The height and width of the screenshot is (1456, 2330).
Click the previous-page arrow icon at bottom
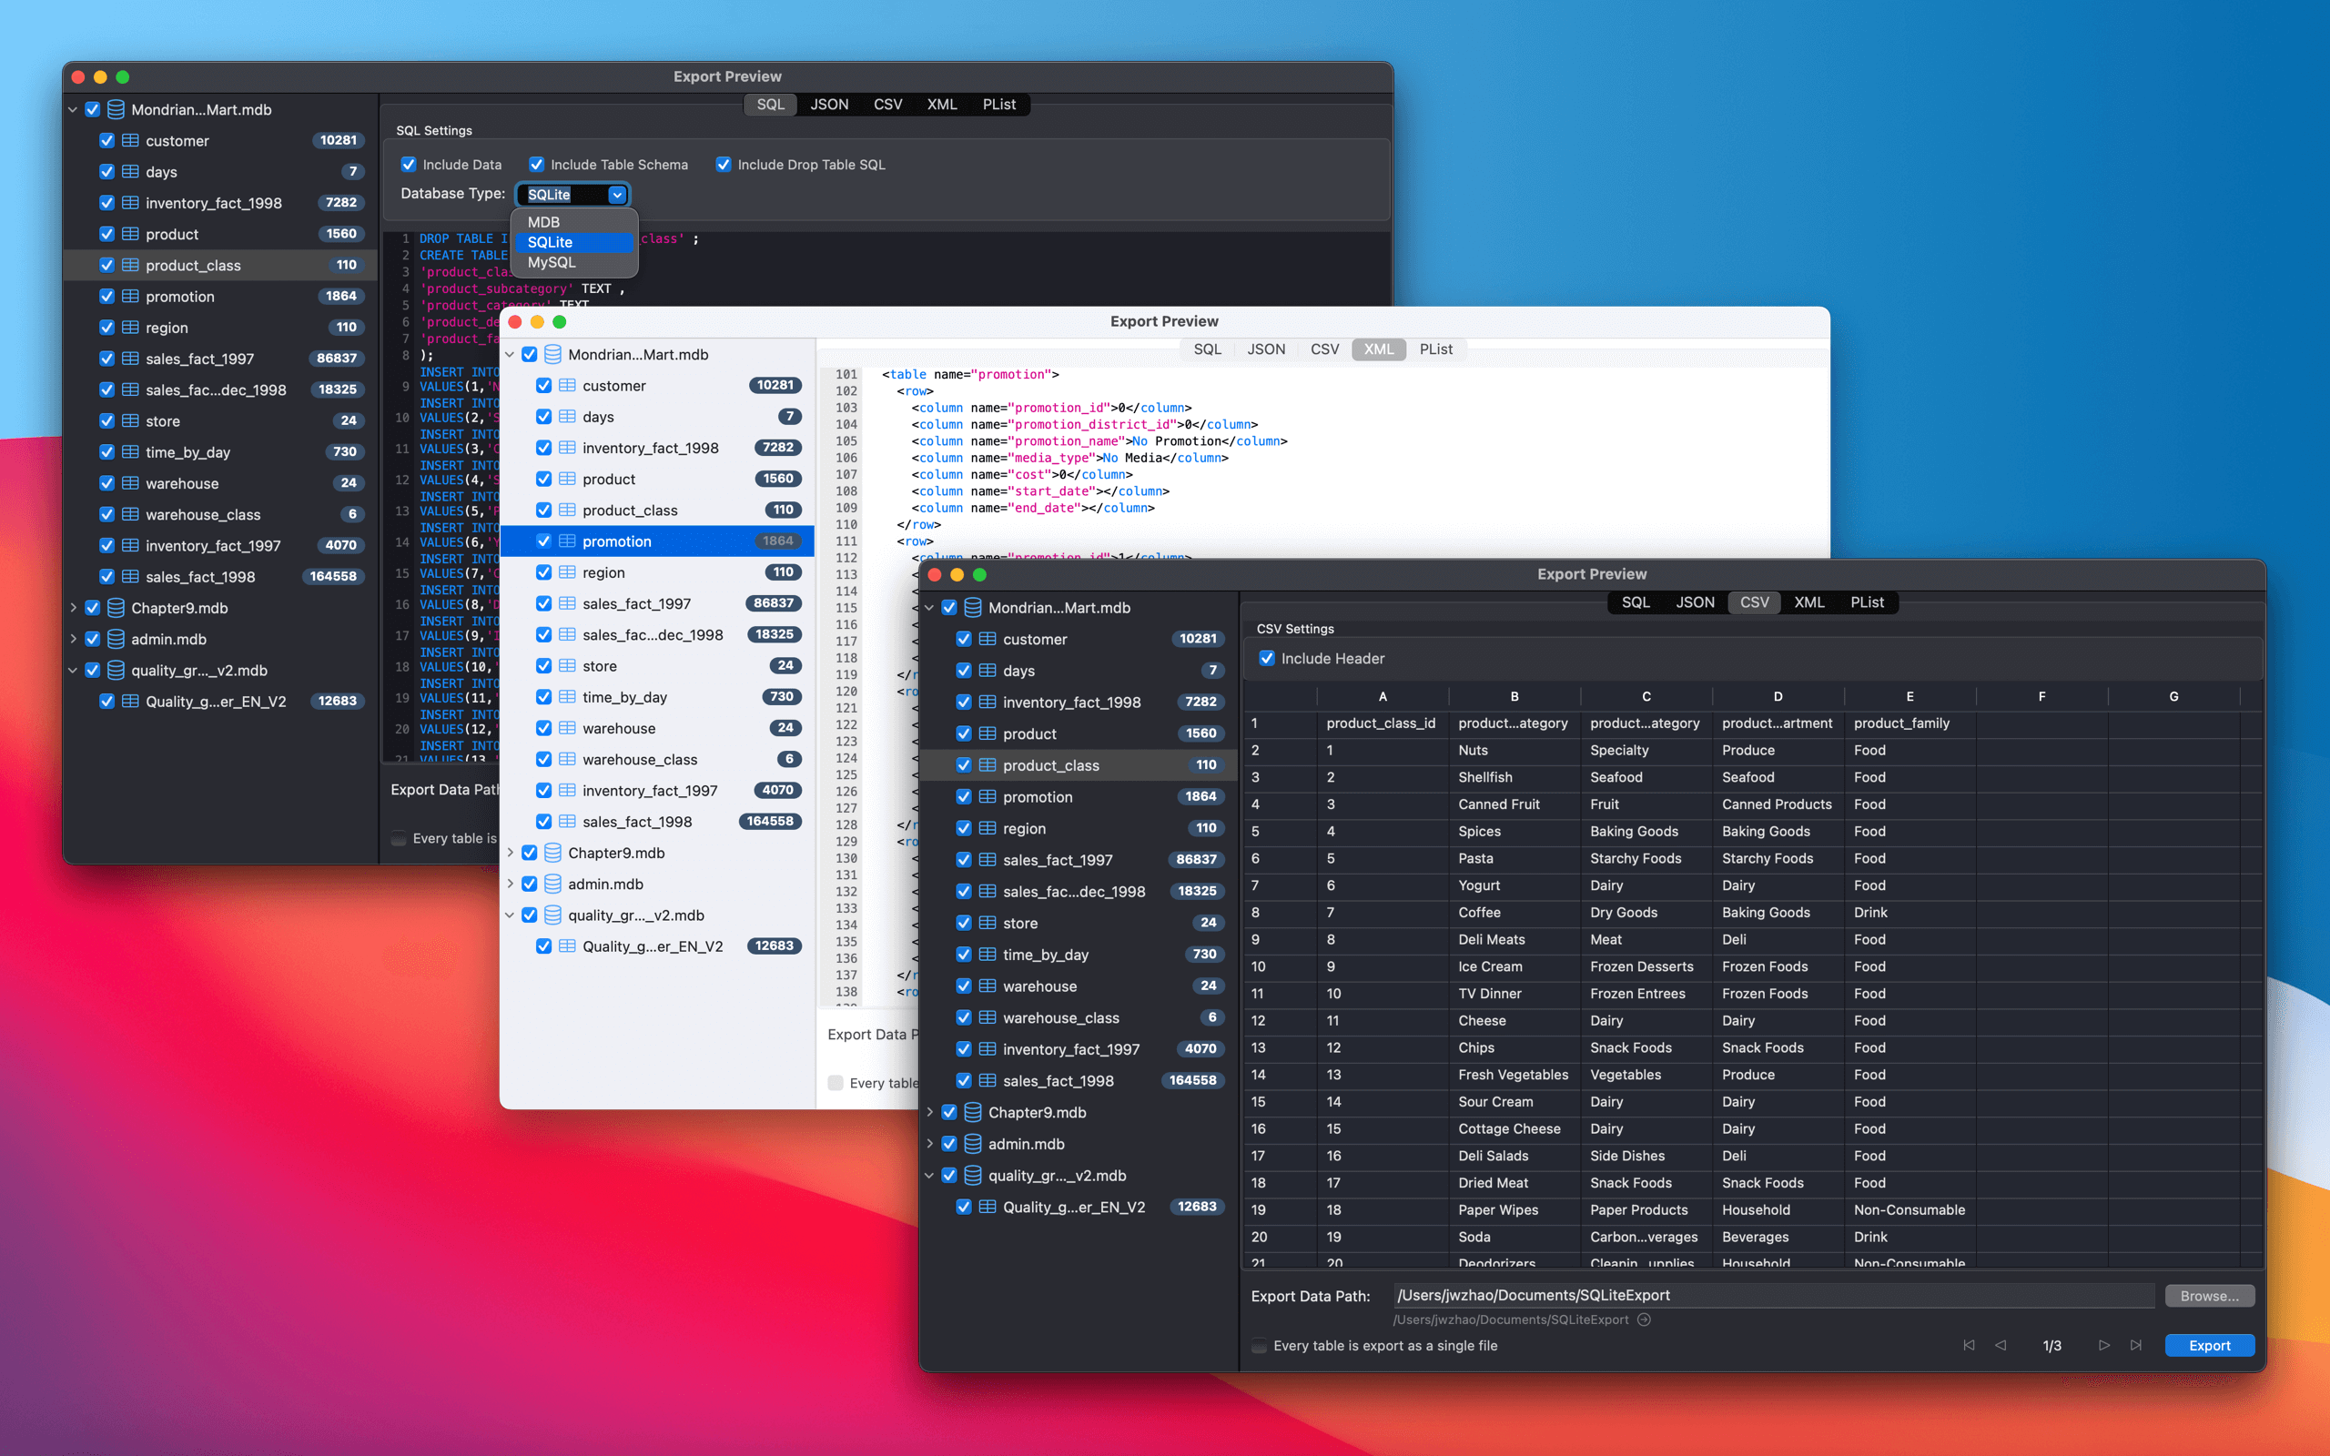(2001, 1345)
